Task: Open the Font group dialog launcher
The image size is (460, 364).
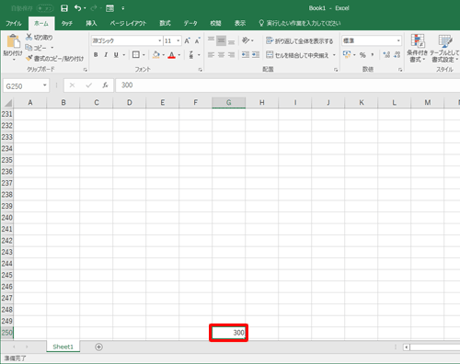Action: (x=201, y=70)
